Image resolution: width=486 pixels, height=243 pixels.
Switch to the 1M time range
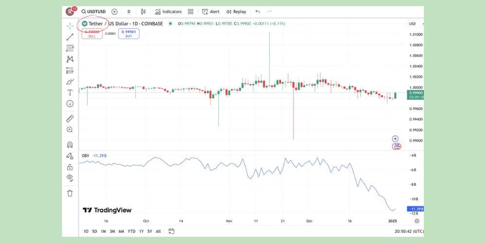coord(104,231)
